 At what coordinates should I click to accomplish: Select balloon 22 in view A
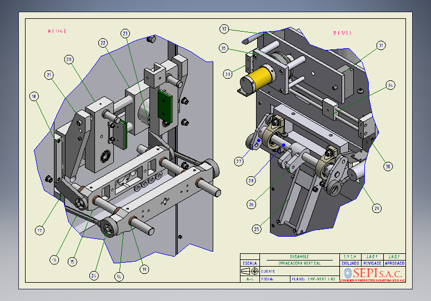point(103,42)
